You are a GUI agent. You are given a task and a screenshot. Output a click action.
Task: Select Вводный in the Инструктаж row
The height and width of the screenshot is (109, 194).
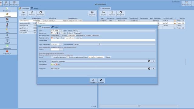(77, 33)
